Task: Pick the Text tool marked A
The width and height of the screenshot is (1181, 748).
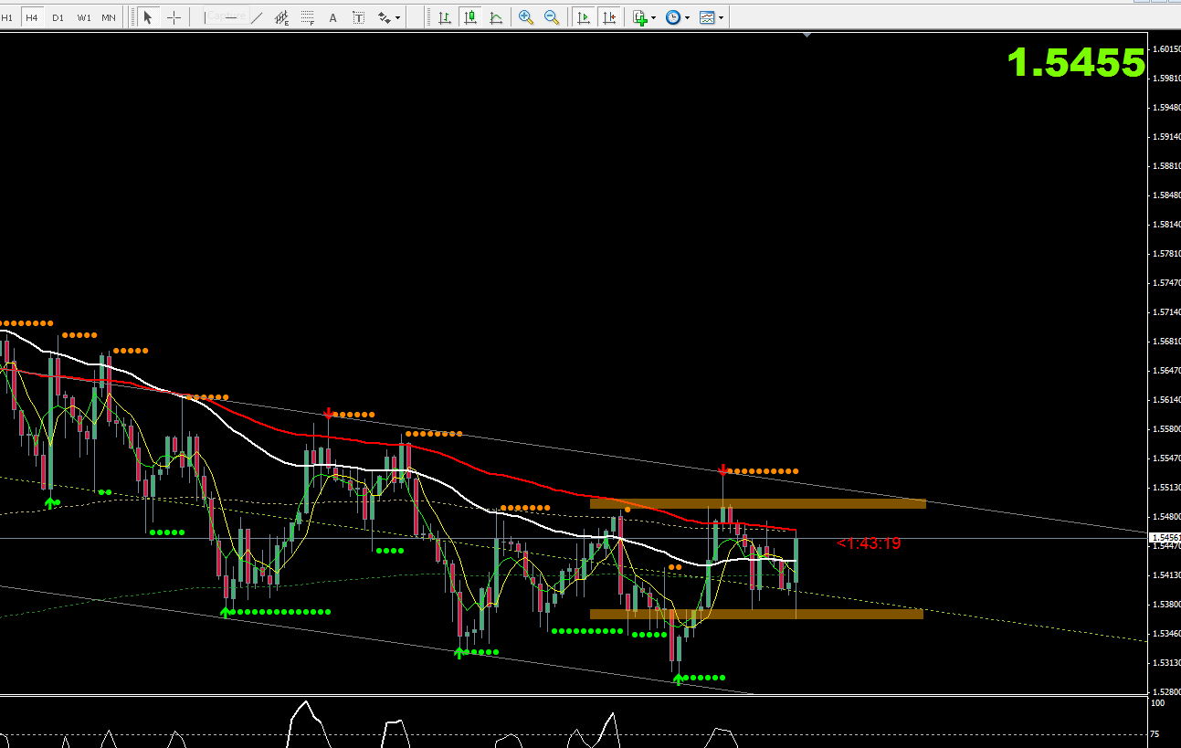Action: point(332,17)
